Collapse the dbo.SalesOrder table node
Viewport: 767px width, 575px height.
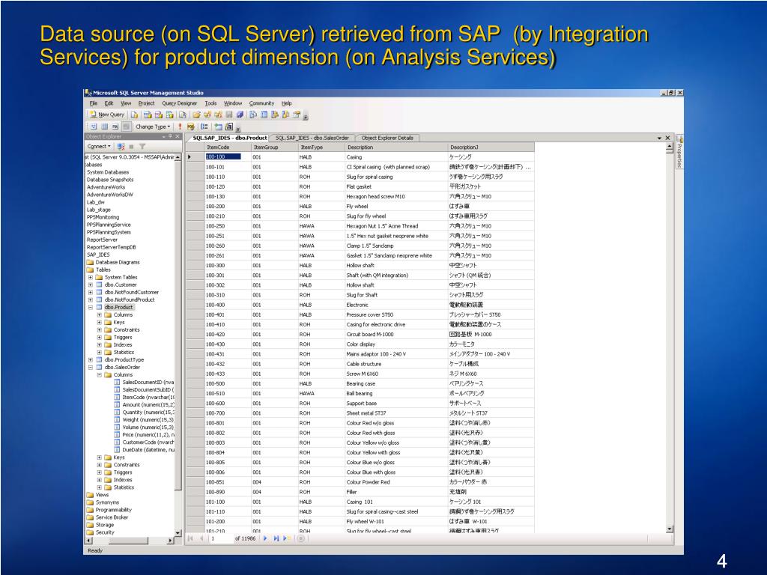[x=91, y=367]
